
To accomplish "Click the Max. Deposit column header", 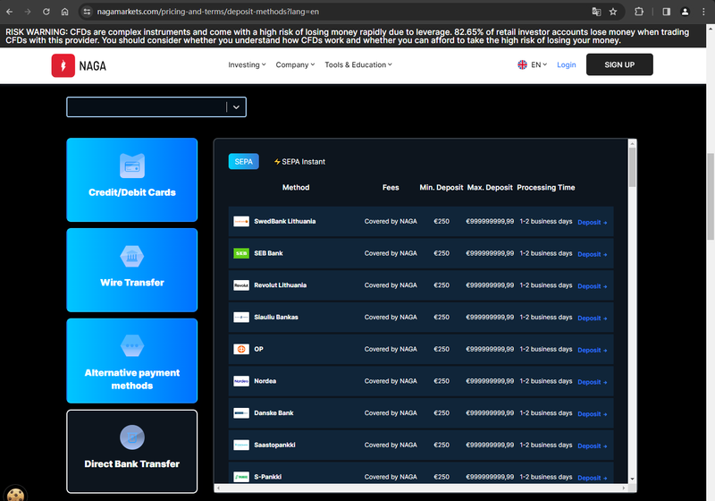I will click(490, 188).
